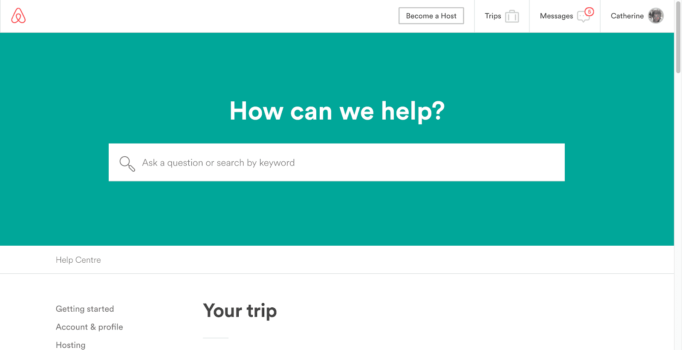The width and height of the screenshot is (682, 350).
Task: Open Trips via the briefcase icon
Action: [x=513, y=16]
